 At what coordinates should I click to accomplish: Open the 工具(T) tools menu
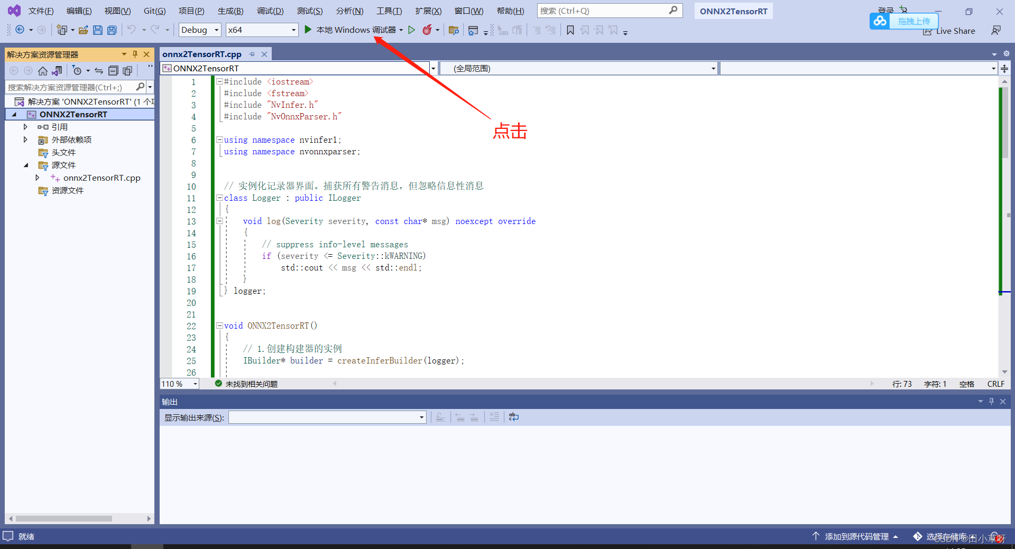(389, 11)
